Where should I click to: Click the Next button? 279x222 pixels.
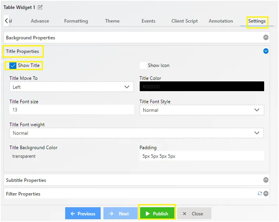click(x=121, y=213)
